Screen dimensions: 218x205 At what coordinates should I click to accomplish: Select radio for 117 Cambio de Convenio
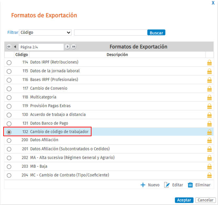click(x=9, y=89)
